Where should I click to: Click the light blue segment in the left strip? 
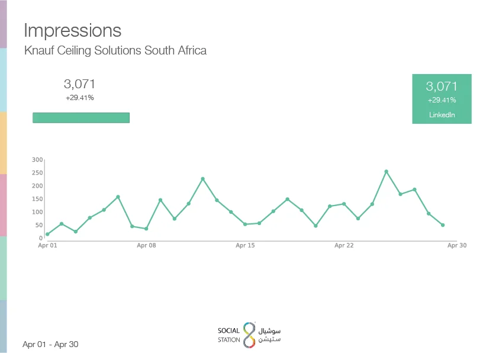coord(3,79)
